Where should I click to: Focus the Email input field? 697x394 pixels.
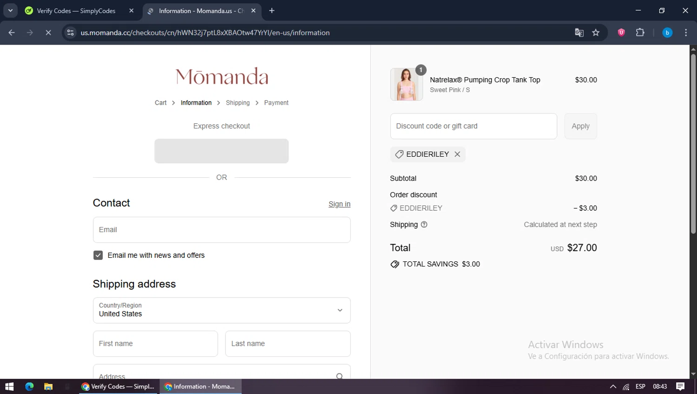[222, 230]
